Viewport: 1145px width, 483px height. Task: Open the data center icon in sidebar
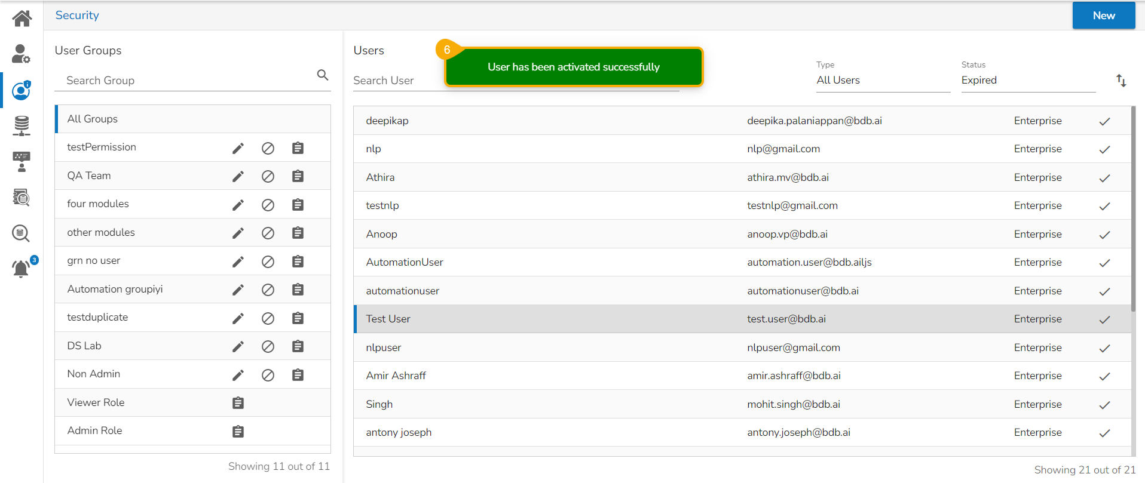pyautogui.click(x=22, y=125)
